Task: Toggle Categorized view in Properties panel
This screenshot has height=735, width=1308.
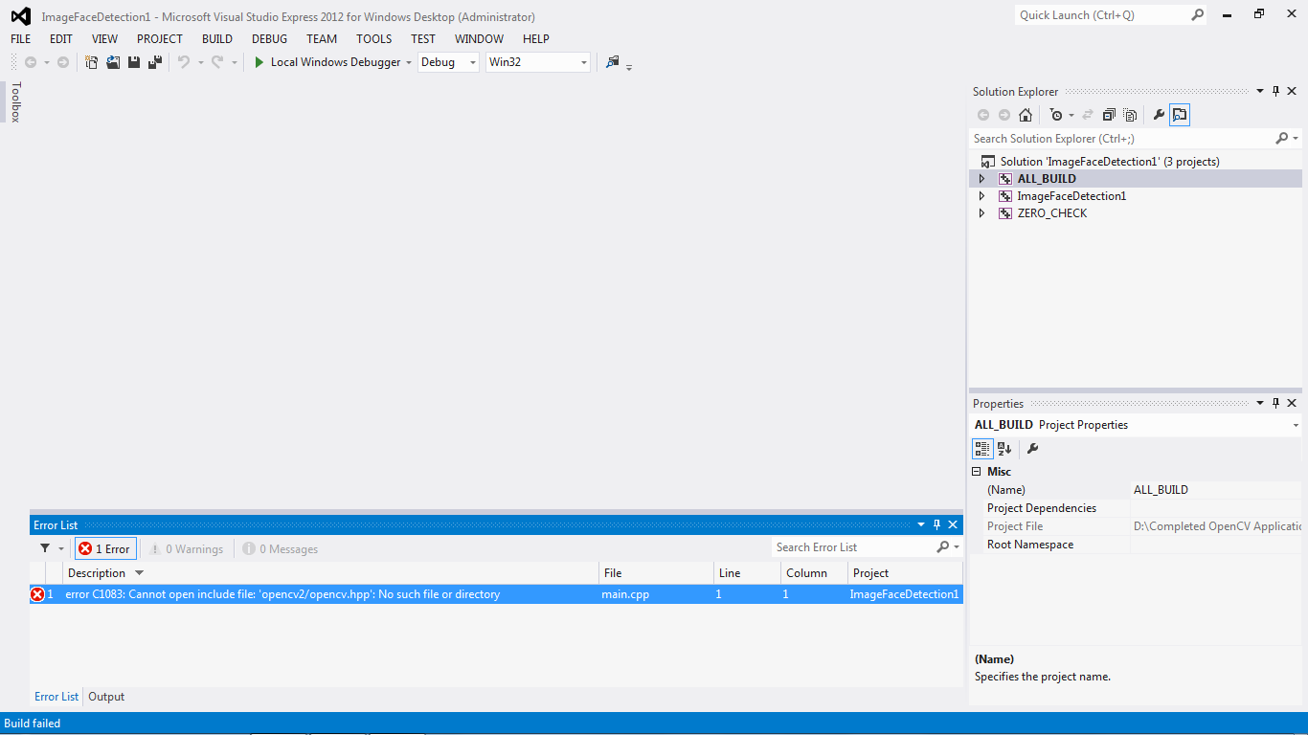Action: tap(982, 448)
